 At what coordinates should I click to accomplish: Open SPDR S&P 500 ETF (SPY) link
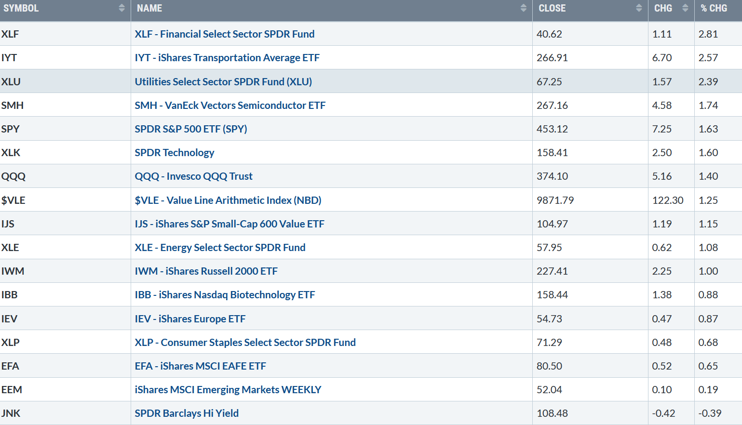pos(191,129)
